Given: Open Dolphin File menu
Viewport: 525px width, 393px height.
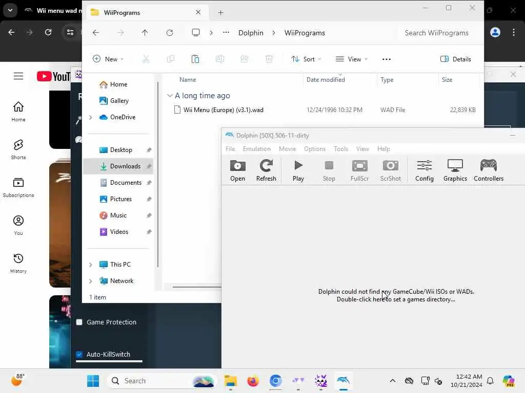Looking at the screenshot, I should (x=230, y=149).
